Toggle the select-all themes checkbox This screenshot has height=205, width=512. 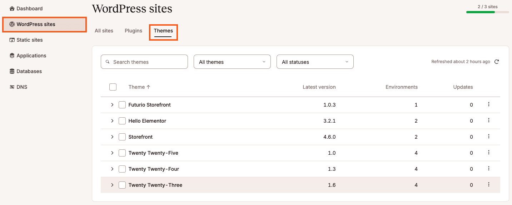click(113, 87)
